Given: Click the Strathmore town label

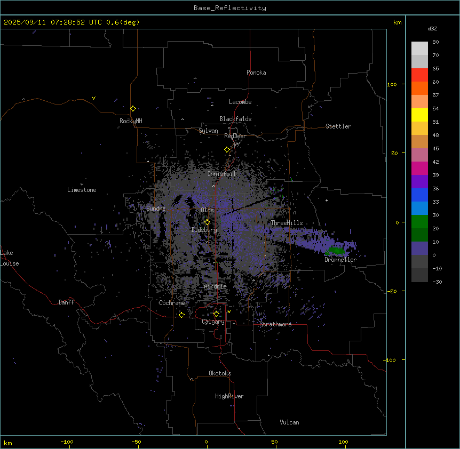Looking at the screenshot, I should (275, 324).
